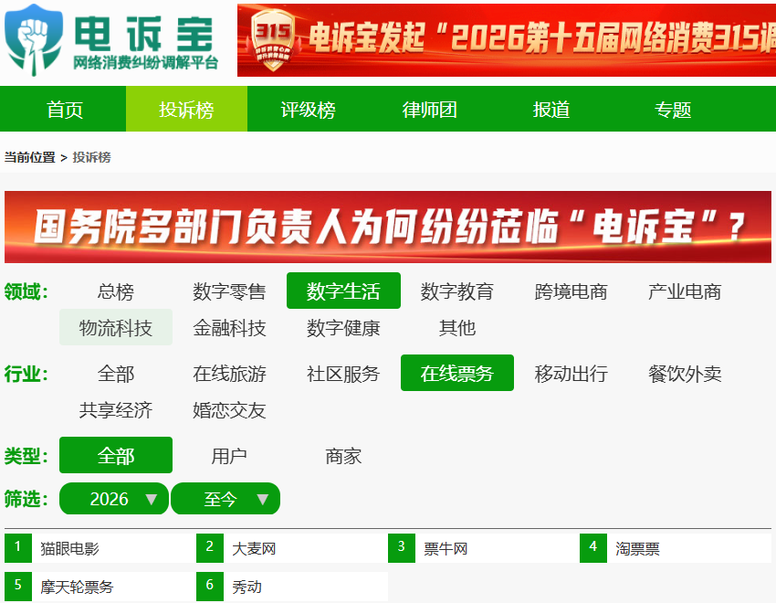Go to the 首页 navigation tab
Image resolution: width=776 pixels, height=603 pixels.
tap(64, 109)
